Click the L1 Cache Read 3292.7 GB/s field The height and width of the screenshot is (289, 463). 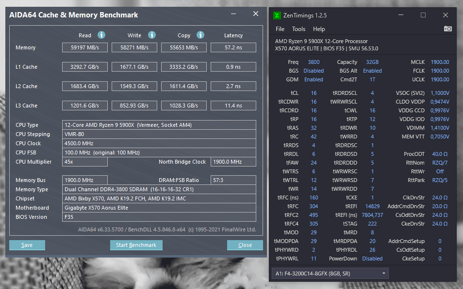[x=85, y=67]
